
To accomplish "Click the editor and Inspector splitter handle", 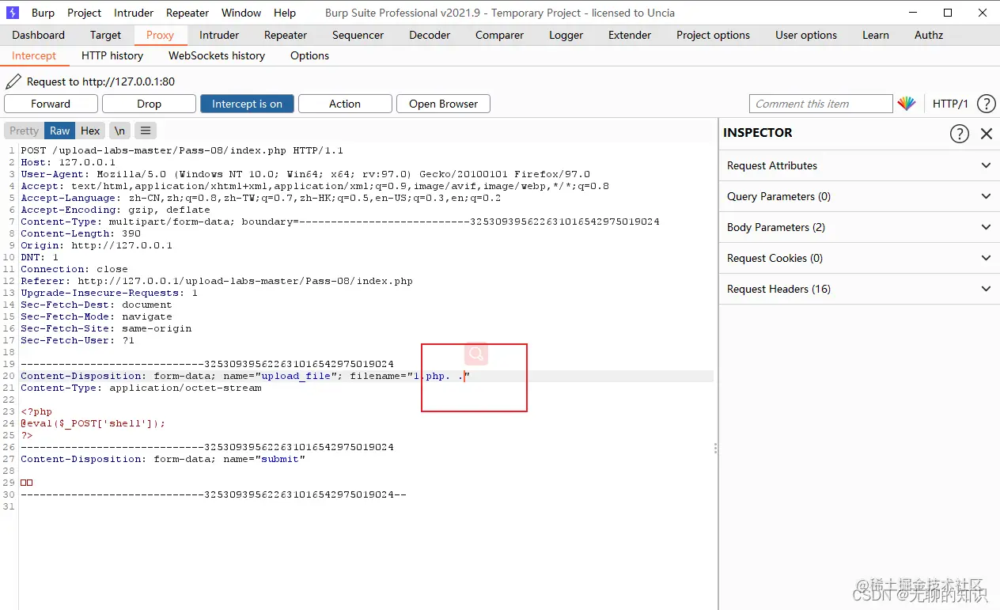I will point(716,448).
